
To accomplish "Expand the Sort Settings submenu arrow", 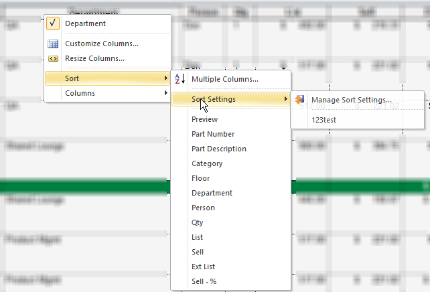I will click(286, 100).
